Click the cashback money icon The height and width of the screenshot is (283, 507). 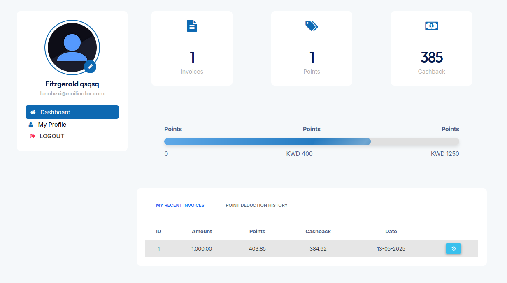click(x=431, y=26)
